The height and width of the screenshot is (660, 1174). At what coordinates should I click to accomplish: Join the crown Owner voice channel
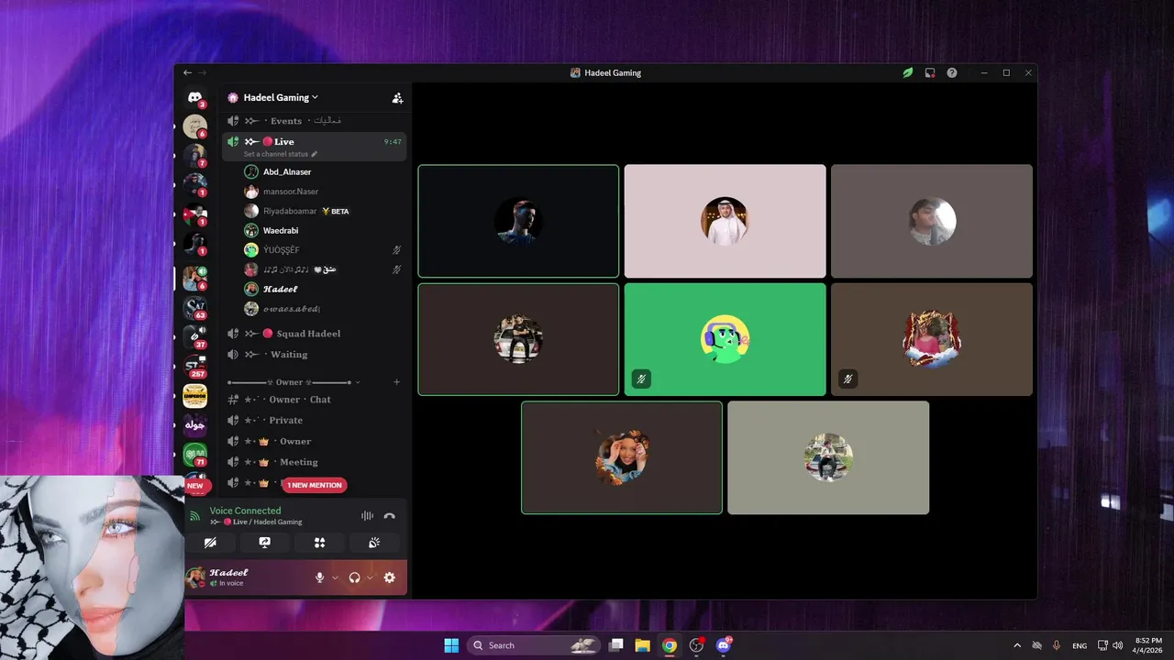315,441
